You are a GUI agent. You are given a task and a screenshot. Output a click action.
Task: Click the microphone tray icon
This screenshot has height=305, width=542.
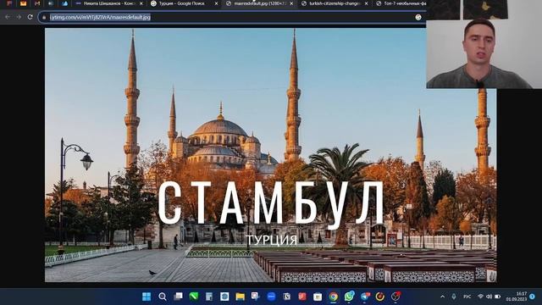coord(454,297)
